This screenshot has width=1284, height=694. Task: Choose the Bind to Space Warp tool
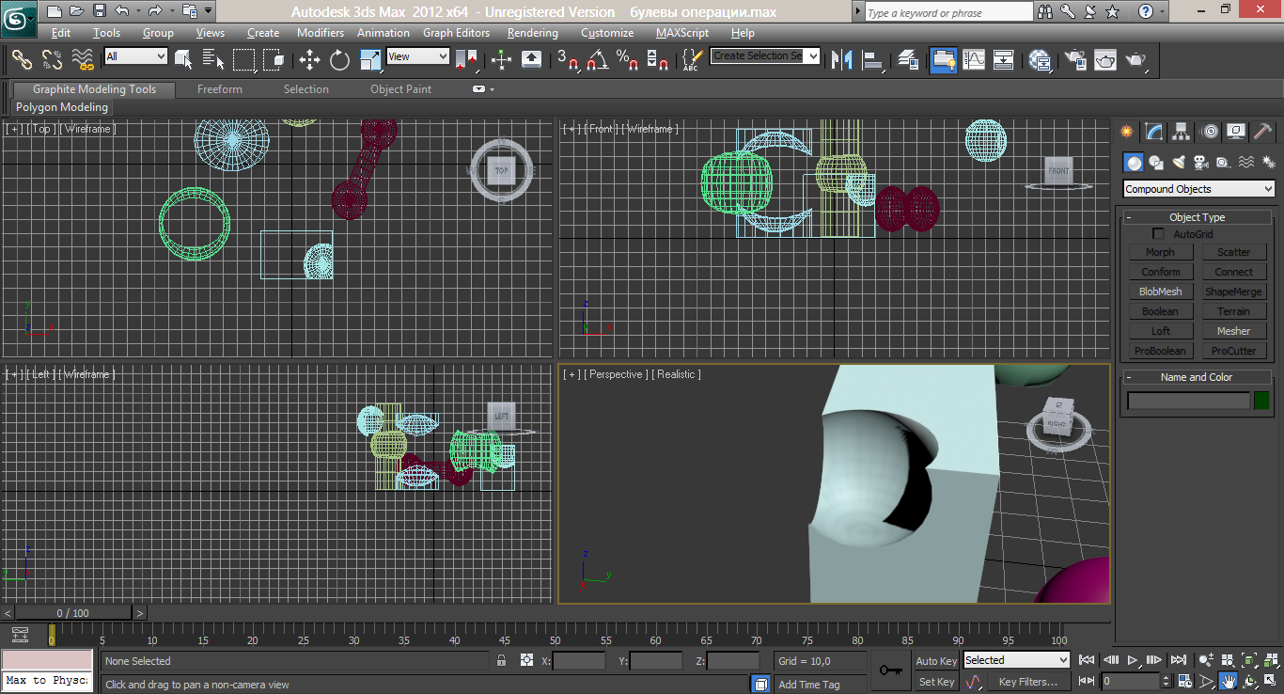click(83, 59)
